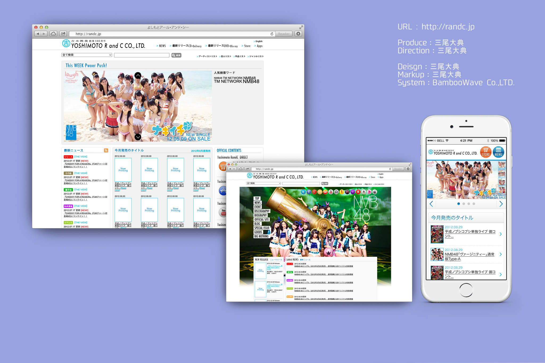Click the search text field in large window
The height and width of the screenshot is (363, 545).
[142, 55]
